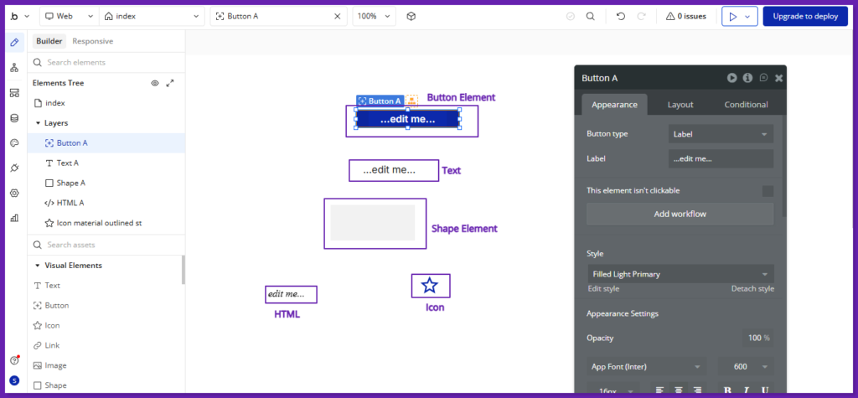Open the Settings gear icon in sidebar

14,194
